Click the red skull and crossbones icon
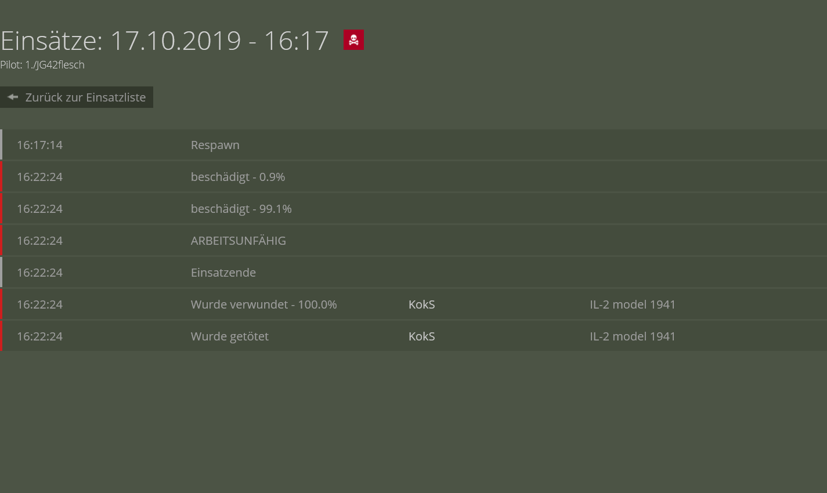Screen dimensions: 827x493 click(353, 40)
